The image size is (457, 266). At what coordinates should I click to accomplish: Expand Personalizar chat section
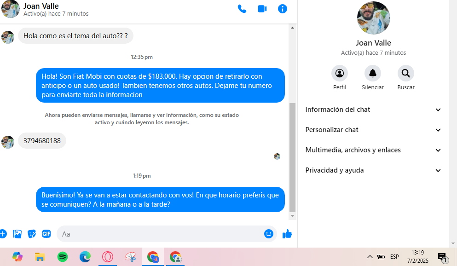point(373,130)
